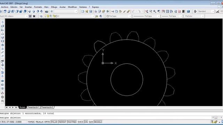Toggle ORTO mode

pyautogui.click(x=47, y=122)
